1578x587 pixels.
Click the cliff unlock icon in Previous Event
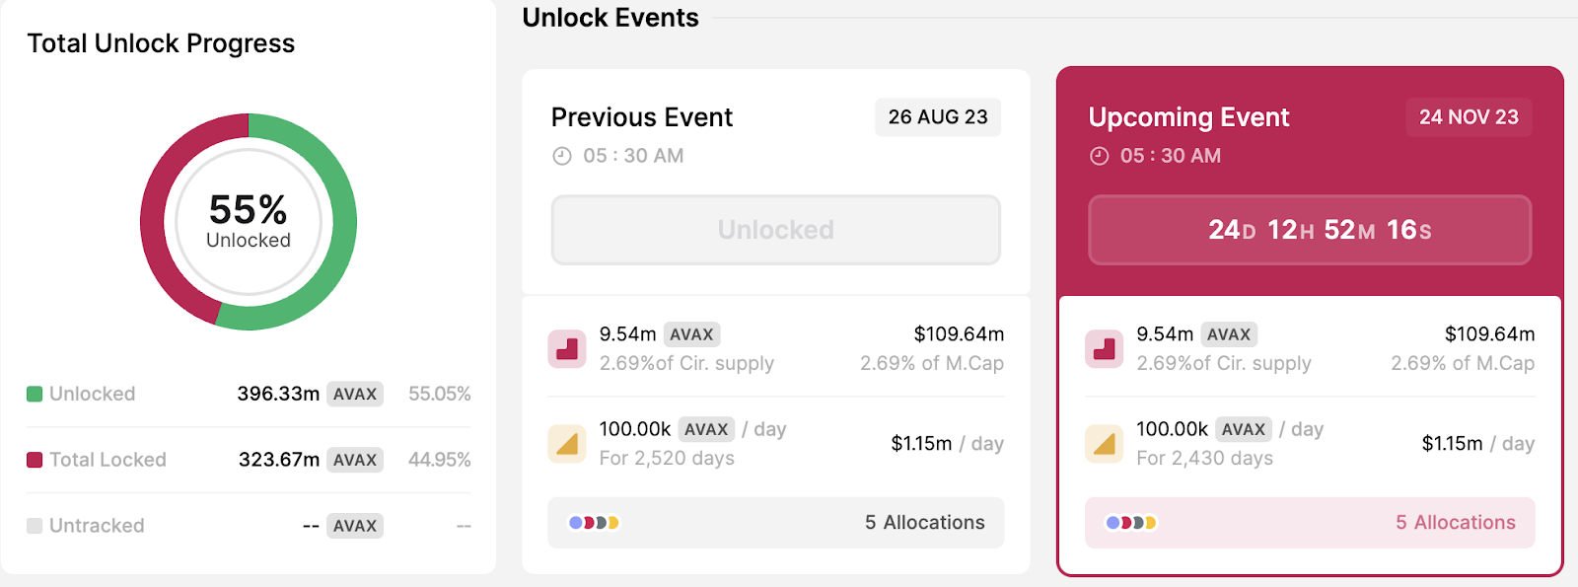567,349
